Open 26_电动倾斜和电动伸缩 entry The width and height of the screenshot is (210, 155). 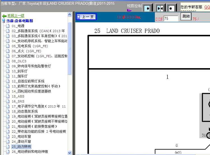click(30, 152)
